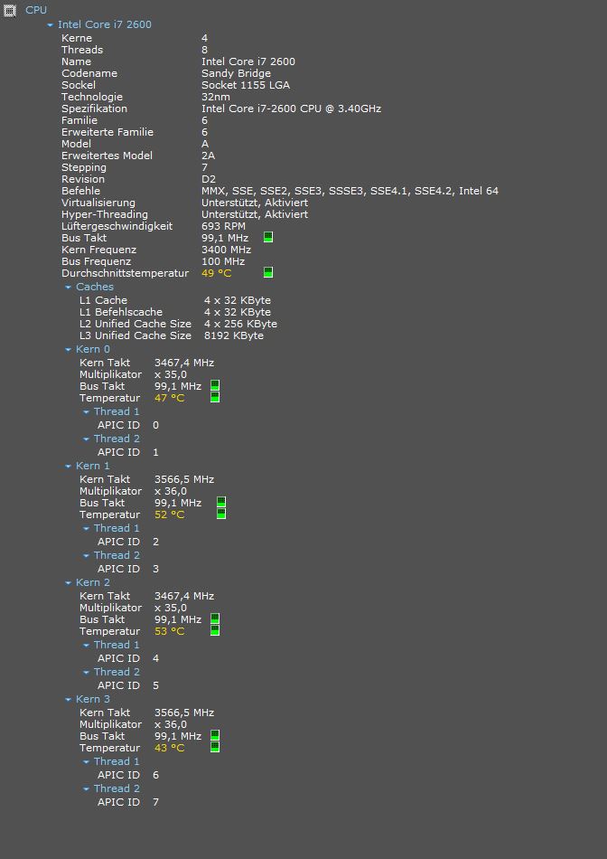Select the APIC ID row with value 4
This screenshot has height=859, width=607.
pyautogui.click(x=128, y=658)
